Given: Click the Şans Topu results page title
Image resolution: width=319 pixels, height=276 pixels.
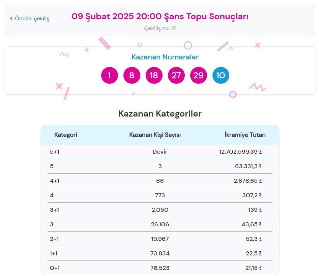Looking at the screenshot, I should 160,16.
